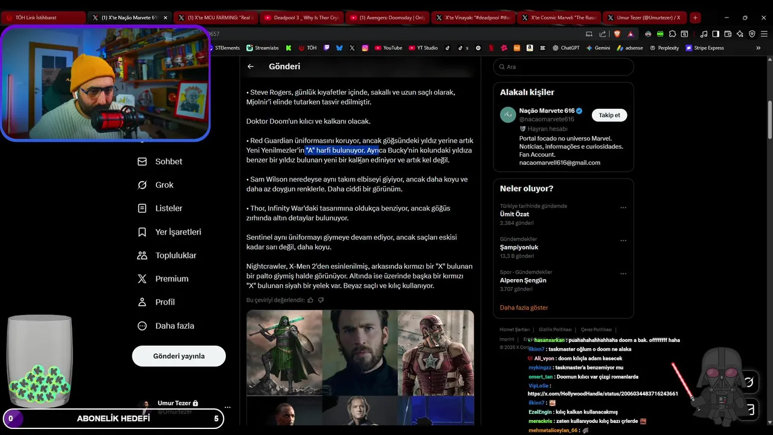
Task: Rate translation with thumbs up
Action: (x=310, y=300)
